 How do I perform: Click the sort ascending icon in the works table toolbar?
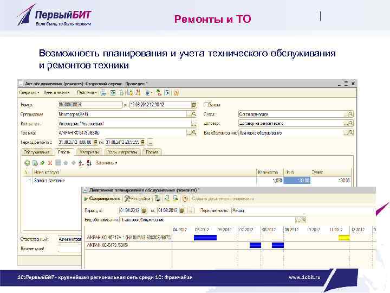(x=81, y=163)
